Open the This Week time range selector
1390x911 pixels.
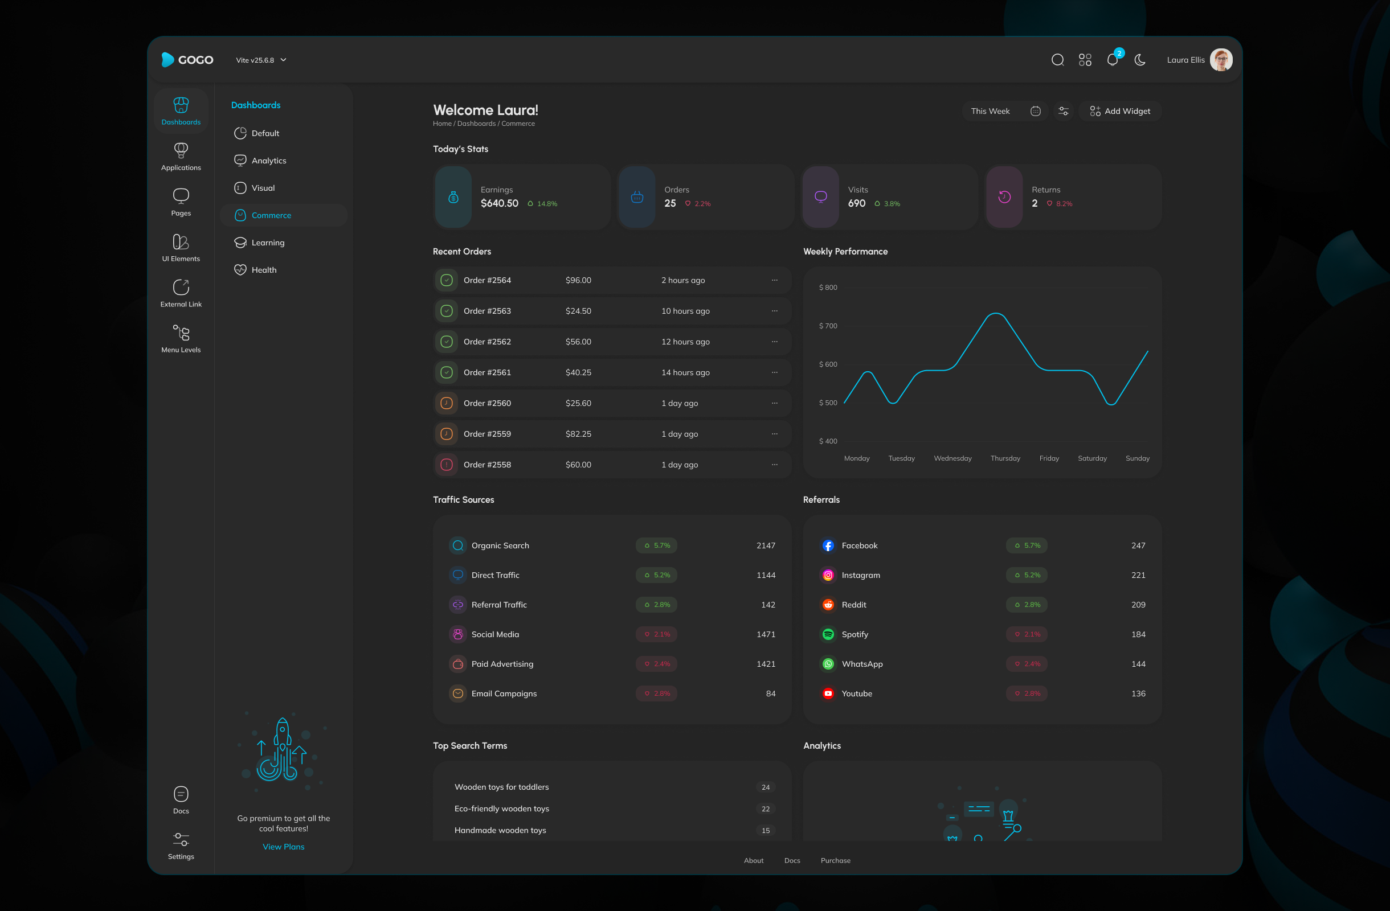click(x=991, y=111)
